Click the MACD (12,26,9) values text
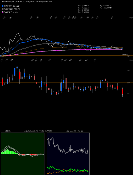The width and height of the screenshot is (133, 175). 36,131
